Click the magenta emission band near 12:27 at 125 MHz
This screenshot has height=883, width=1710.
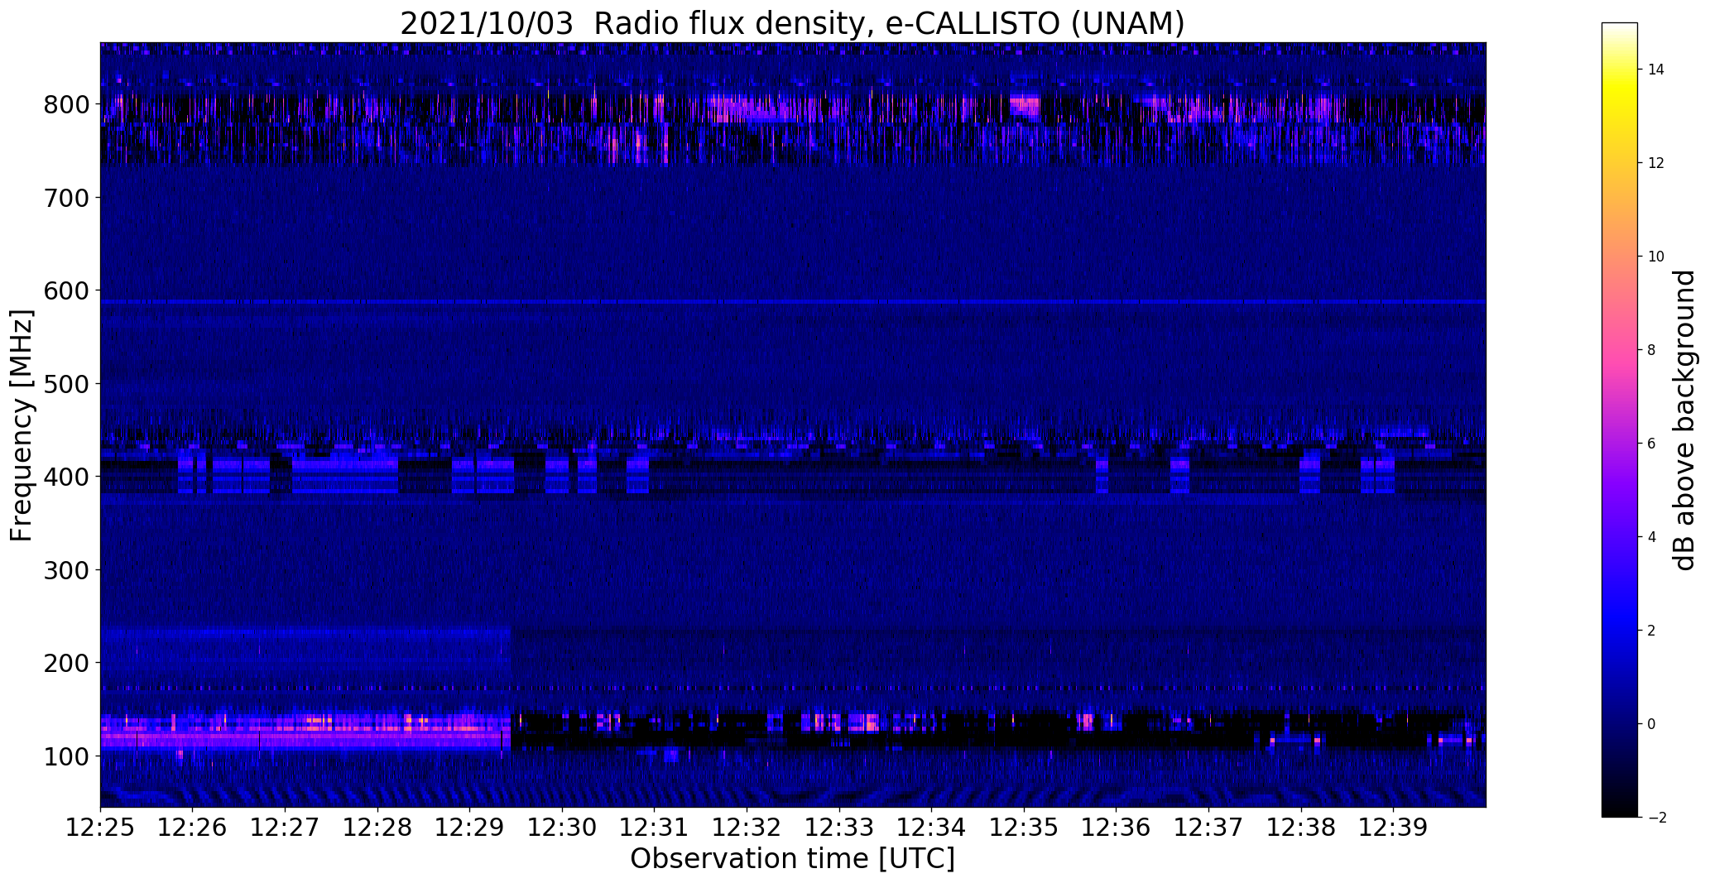tap(305, 732)
